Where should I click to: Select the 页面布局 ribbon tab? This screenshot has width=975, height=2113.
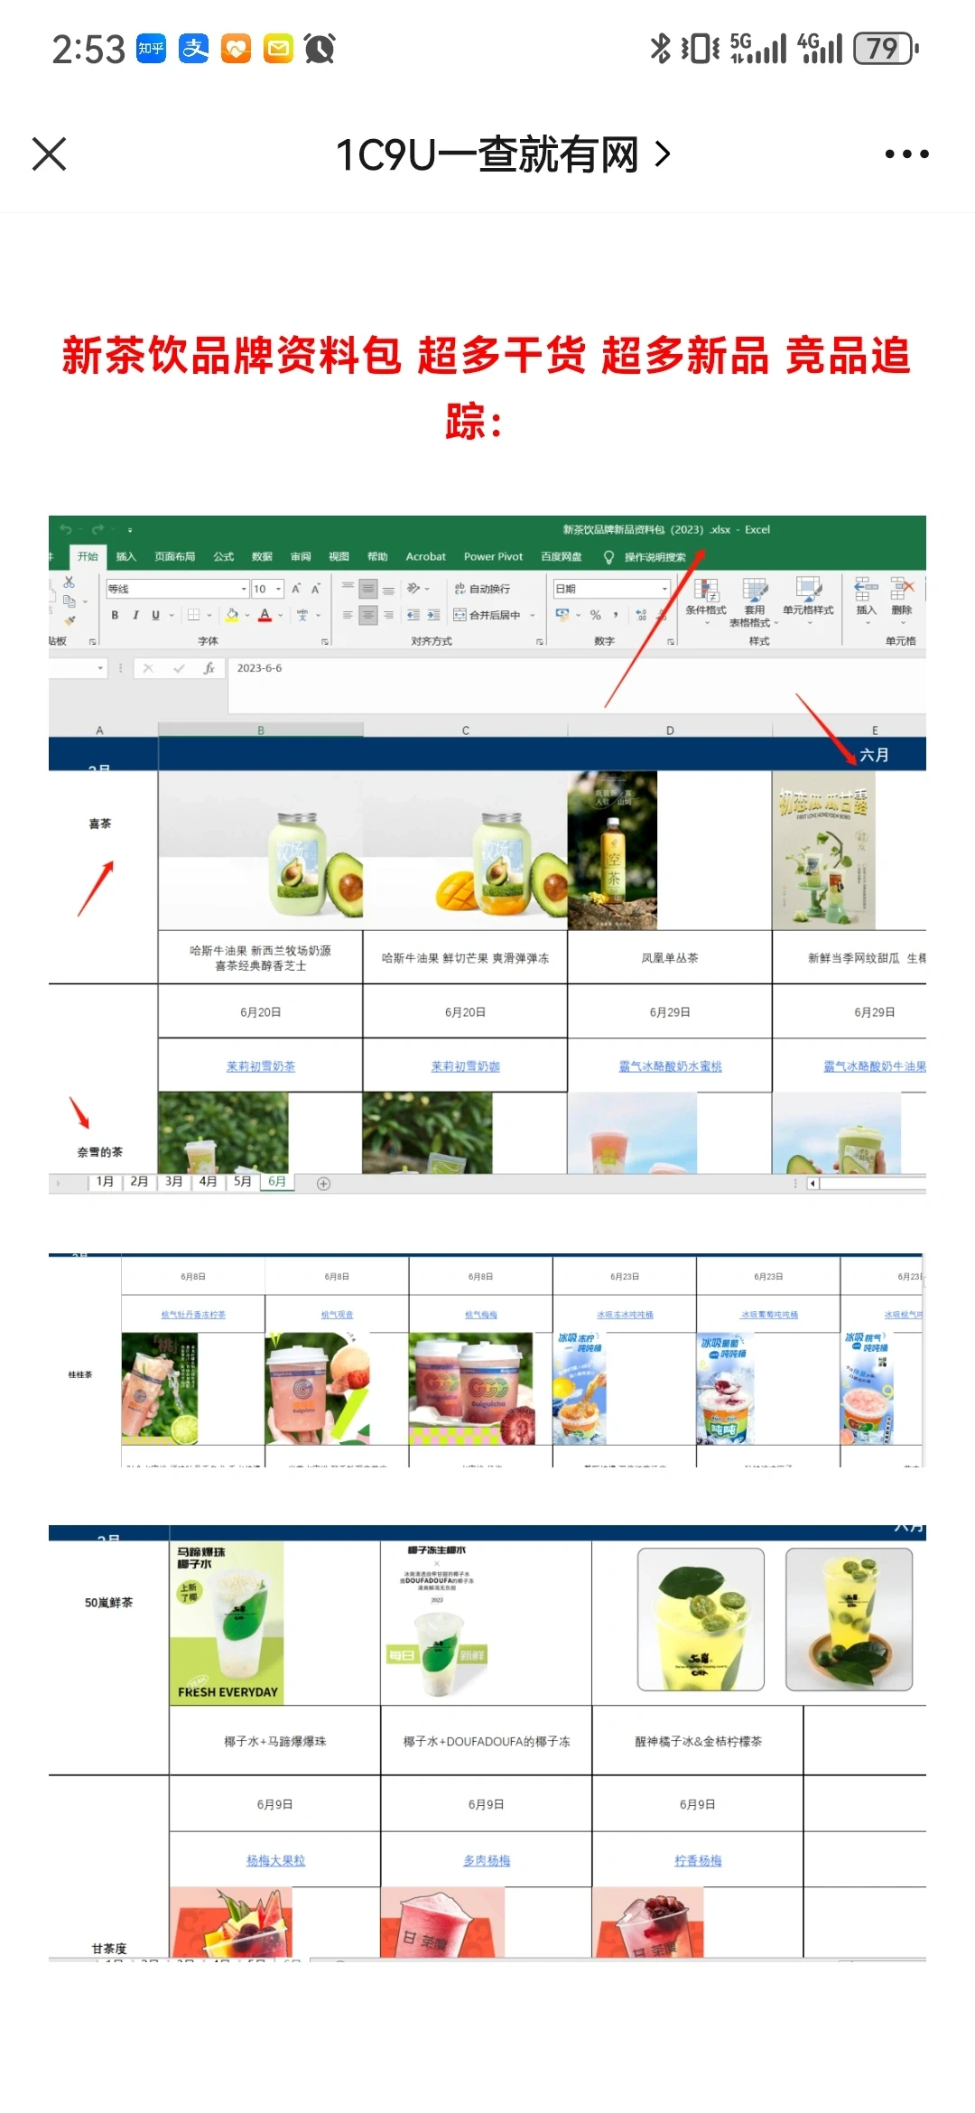coord(174,556)
